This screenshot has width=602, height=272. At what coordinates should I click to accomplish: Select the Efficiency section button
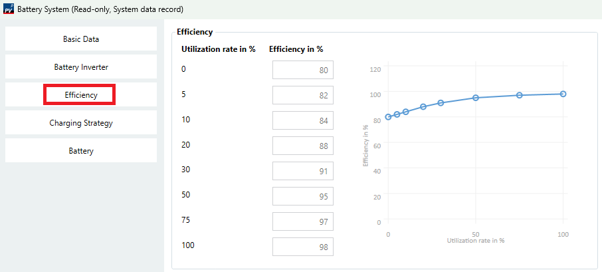[x=81, y=95]
